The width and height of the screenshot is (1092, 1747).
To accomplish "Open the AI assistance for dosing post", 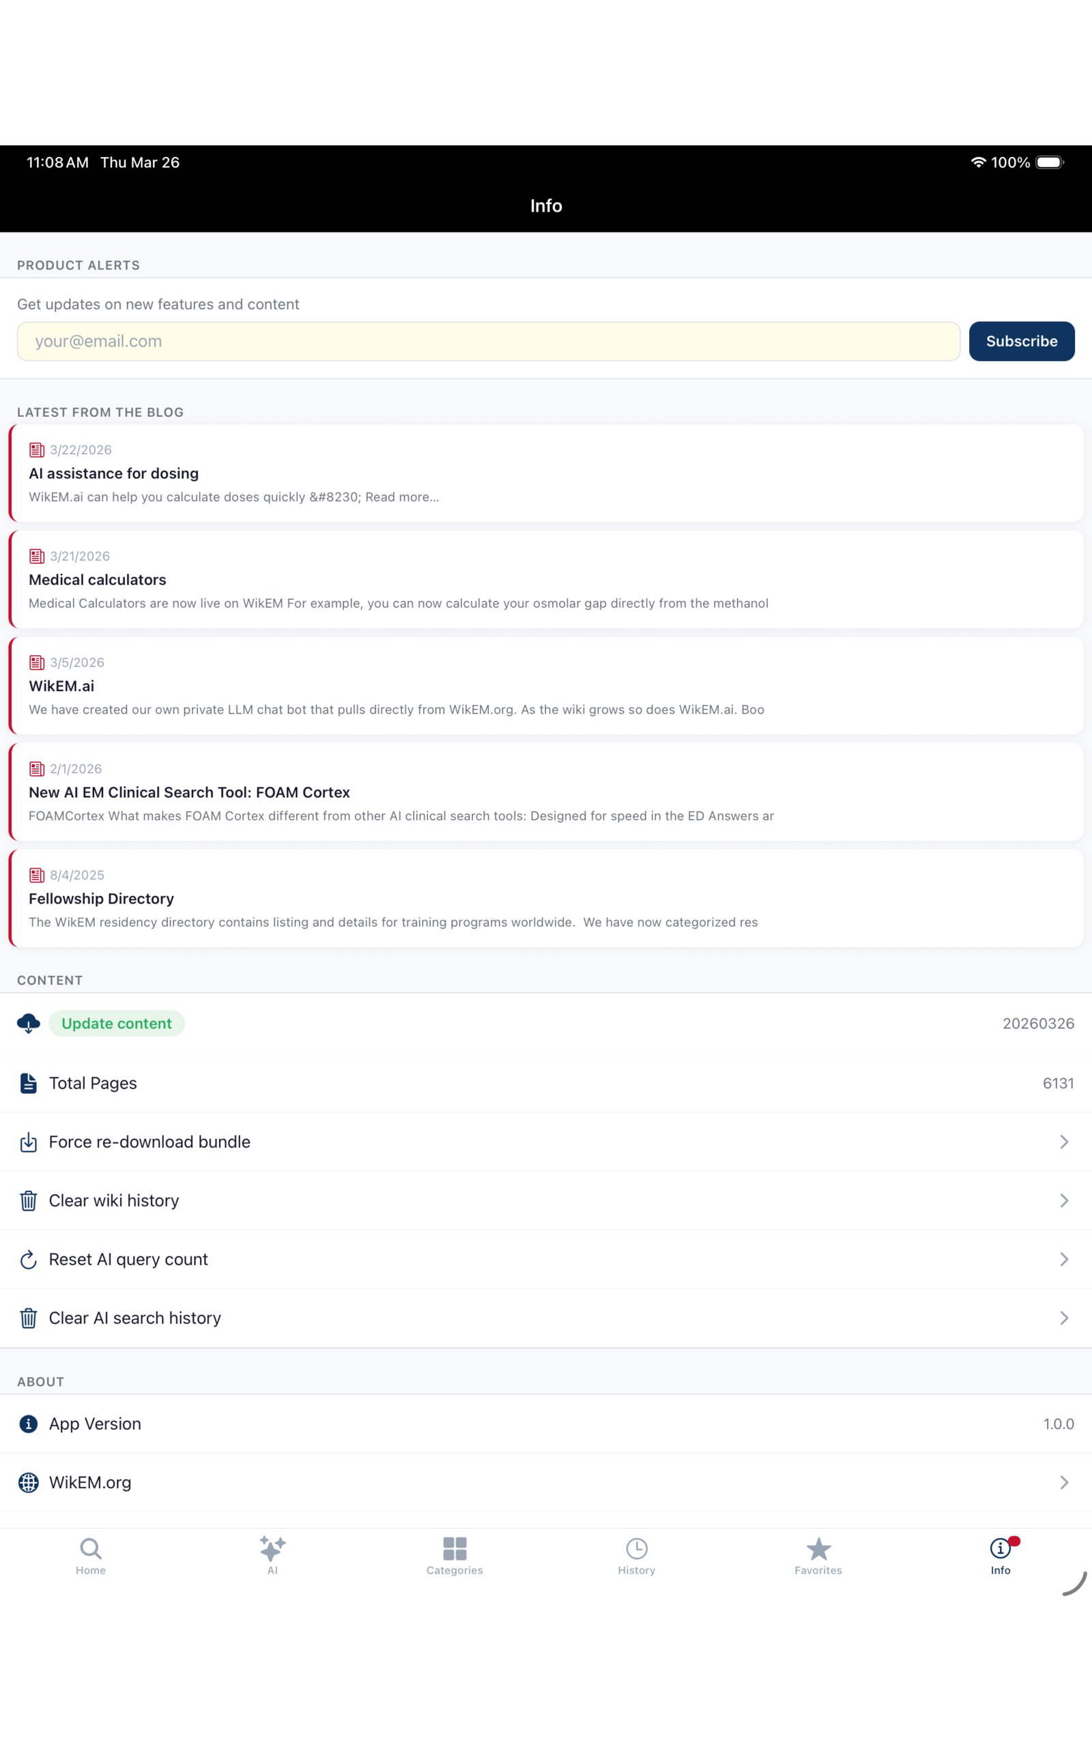I will coord(546,473).
